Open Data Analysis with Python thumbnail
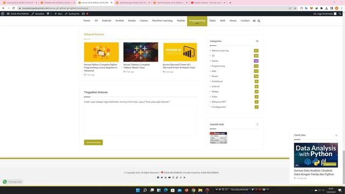The image size is (345, 194). pos(316,155)
